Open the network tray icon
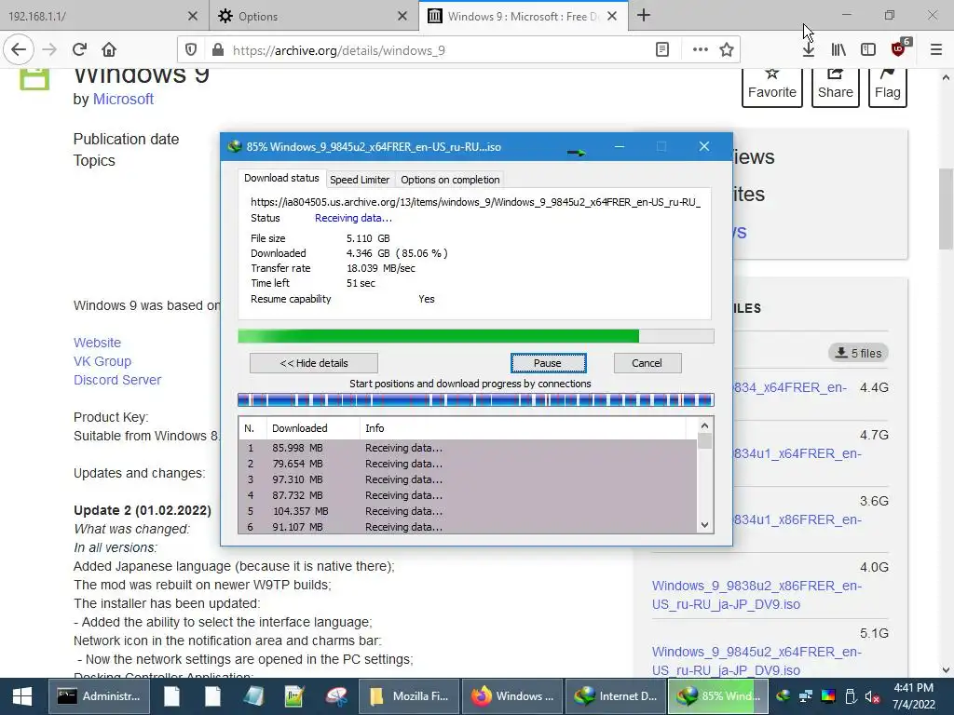Screen dimensions: 954x715 (x=806, y=696)
